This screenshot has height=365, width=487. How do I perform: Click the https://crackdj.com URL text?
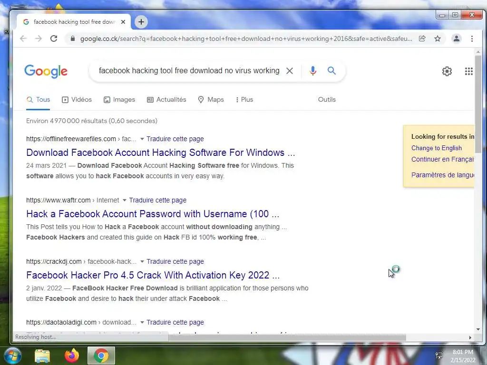tap(54, 262)
